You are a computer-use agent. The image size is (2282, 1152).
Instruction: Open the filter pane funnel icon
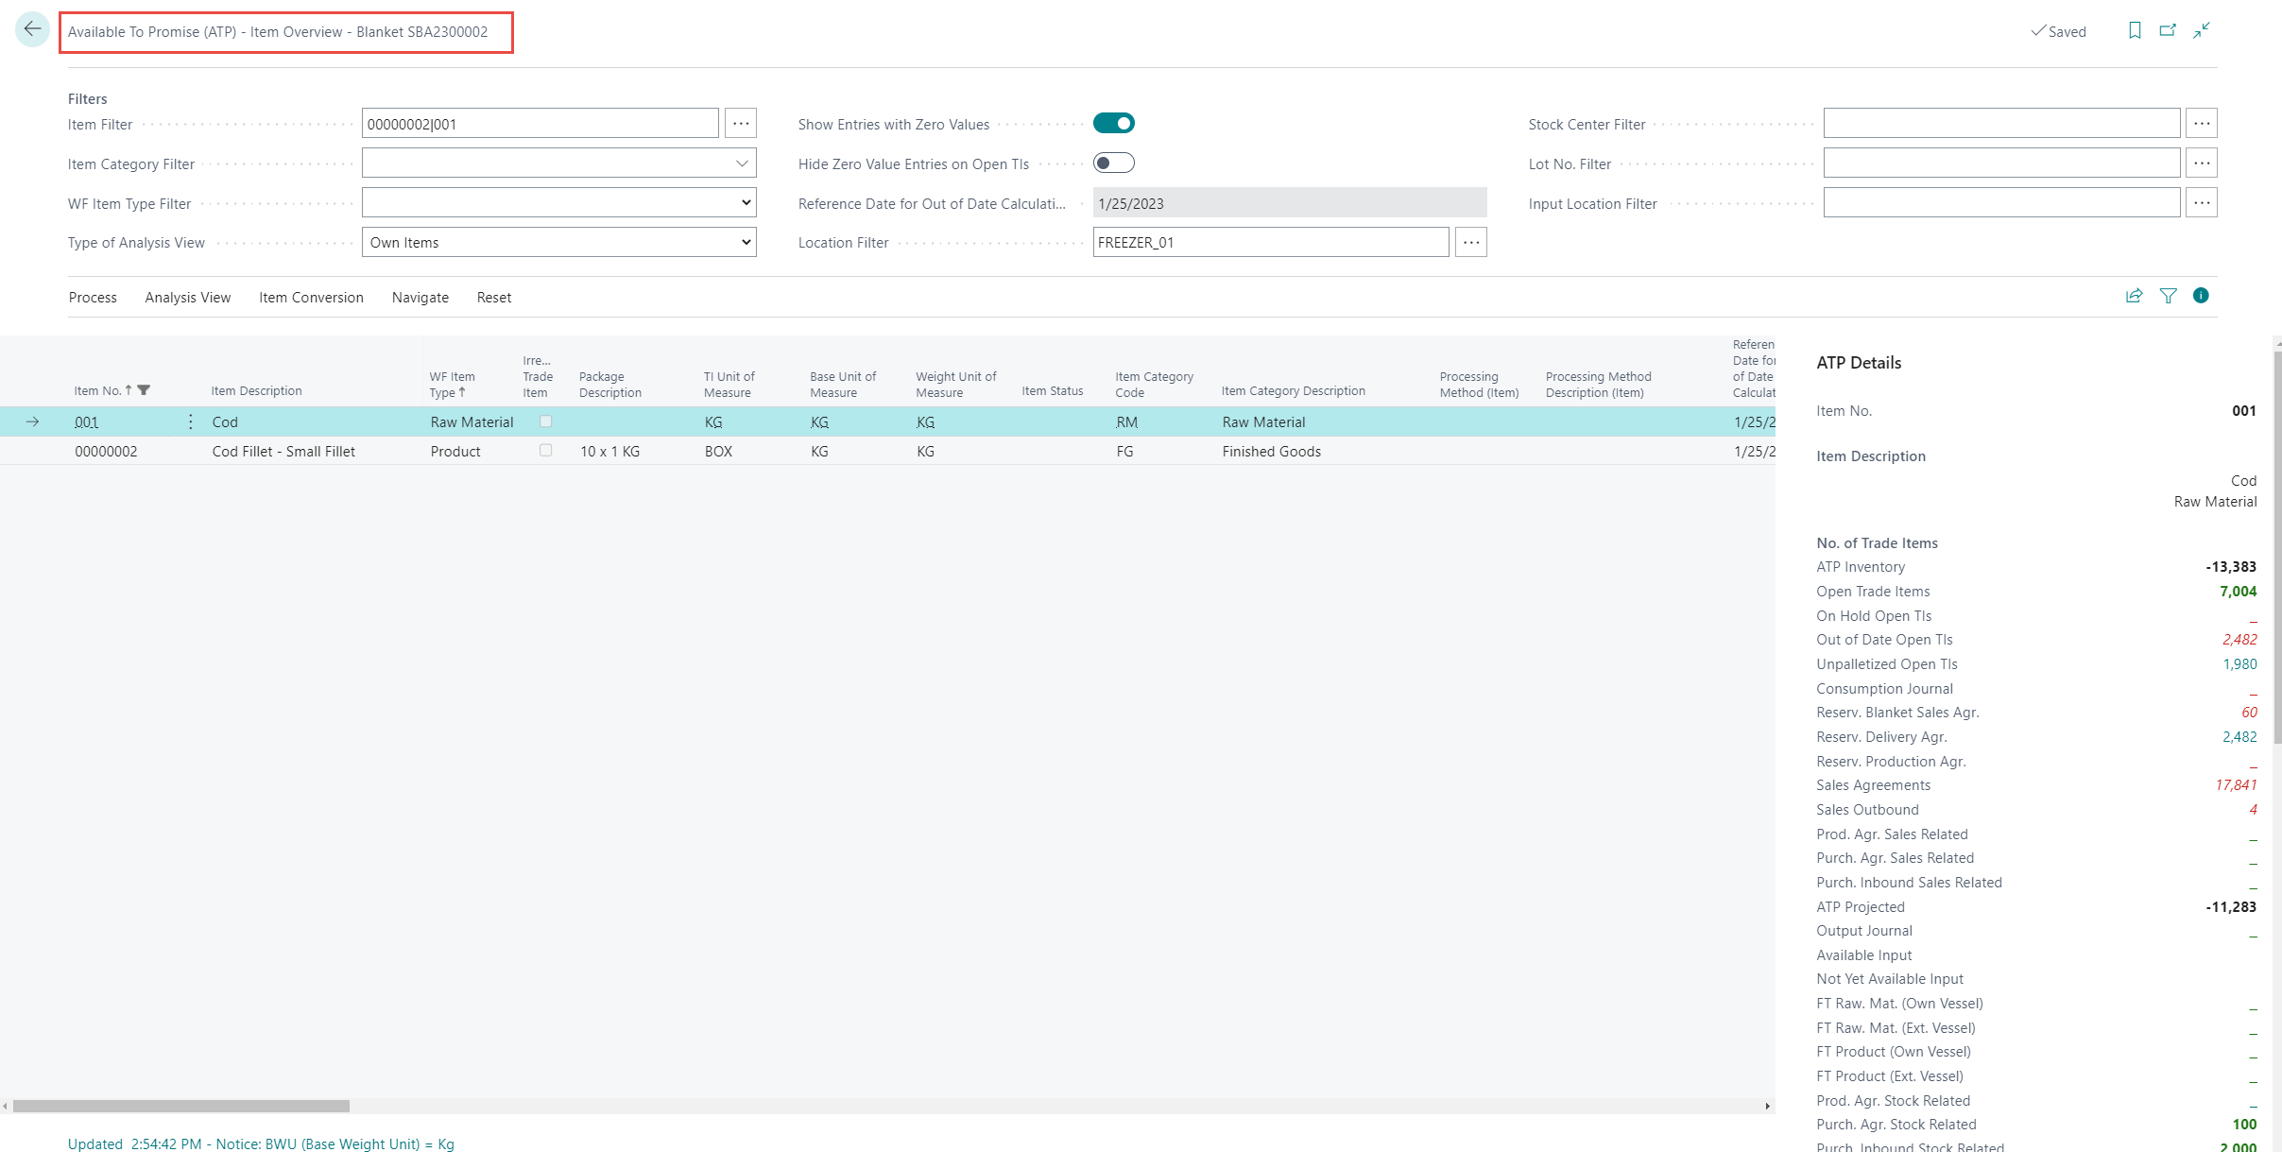[2168, 296]
